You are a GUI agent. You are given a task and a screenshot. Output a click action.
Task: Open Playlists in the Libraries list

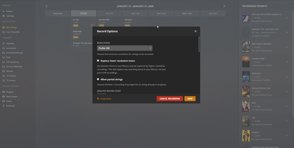tap(8, 43)
